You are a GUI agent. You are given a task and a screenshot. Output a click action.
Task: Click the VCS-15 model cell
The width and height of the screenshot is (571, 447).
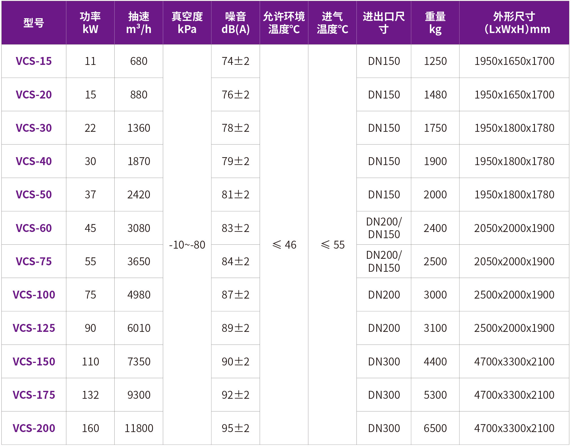(x=34, y=61)
